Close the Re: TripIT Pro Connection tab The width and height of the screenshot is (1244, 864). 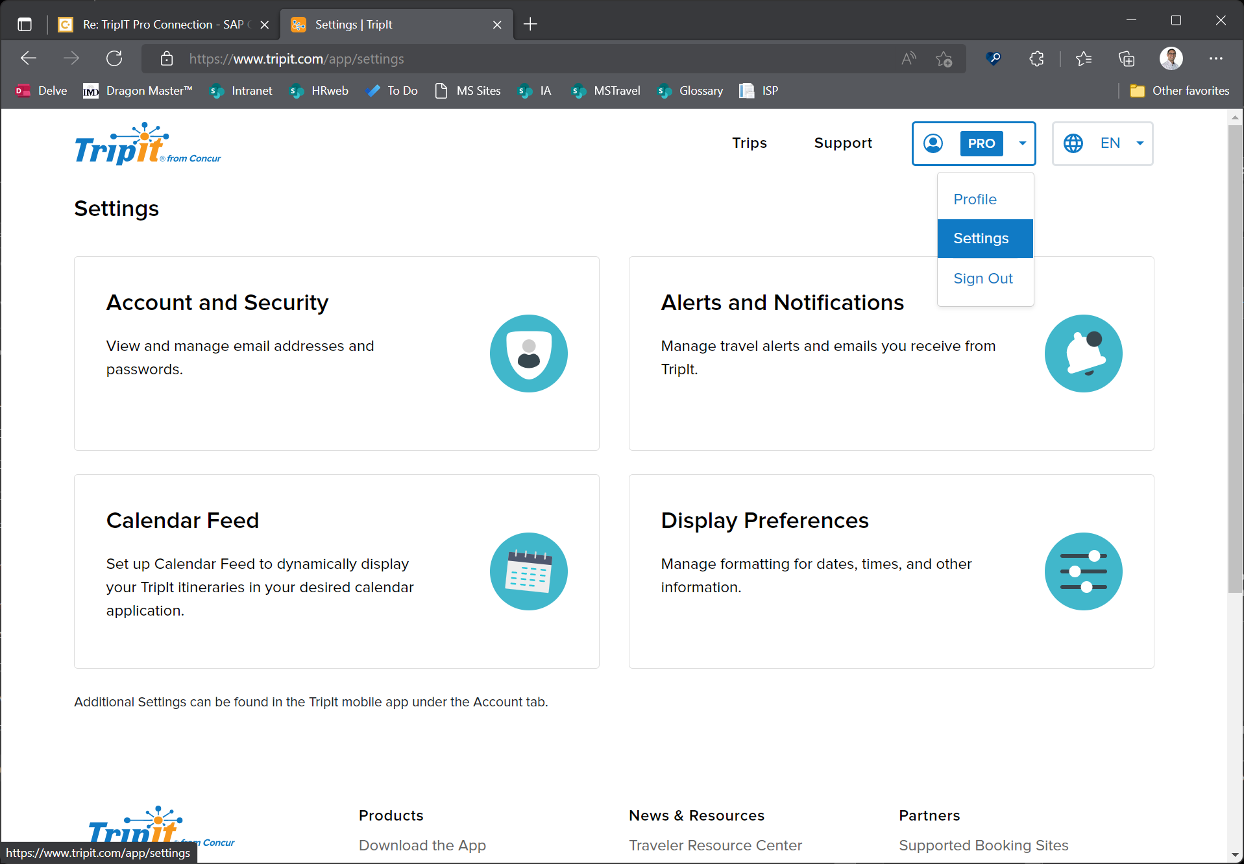pos(264,25)
